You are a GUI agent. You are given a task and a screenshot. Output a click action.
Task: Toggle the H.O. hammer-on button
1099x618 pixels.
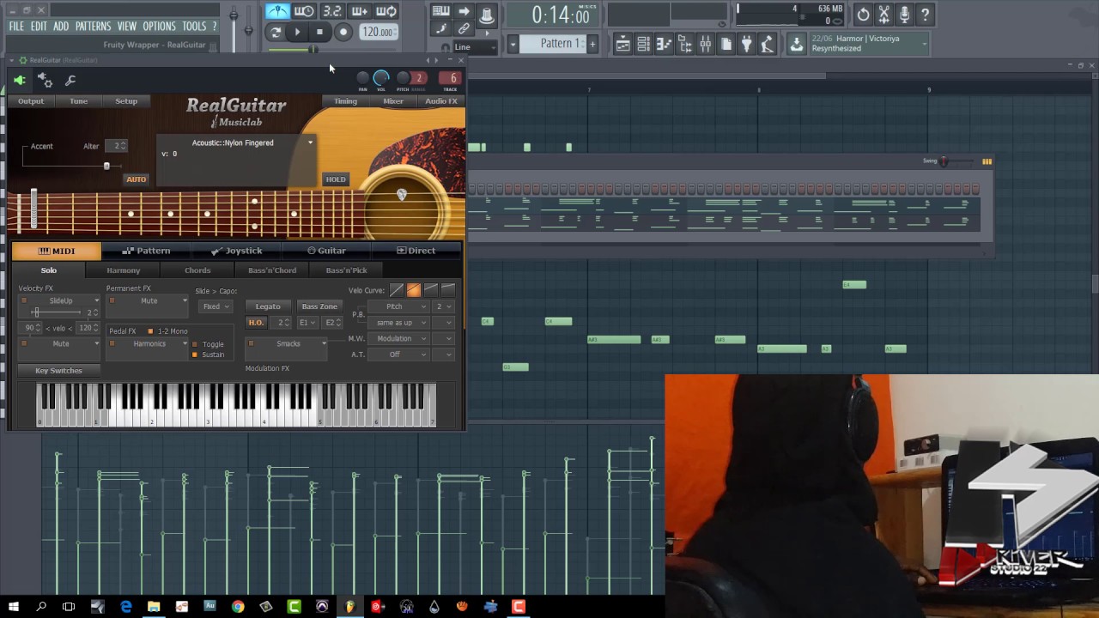pyautogui.click(x=256, y=323)
